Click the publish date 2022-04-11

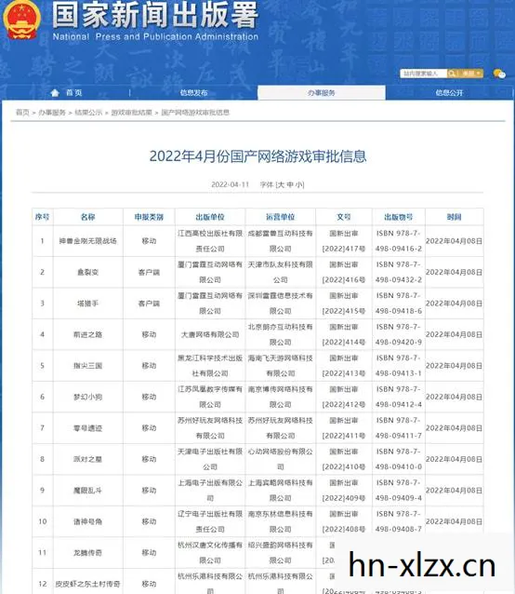pos(230,184)
